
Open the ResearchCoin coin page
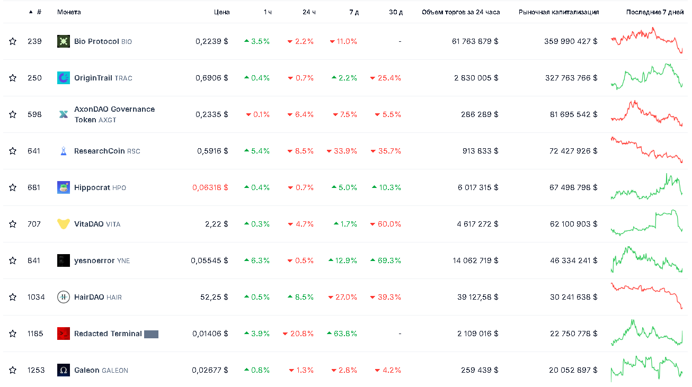point(107,151)
